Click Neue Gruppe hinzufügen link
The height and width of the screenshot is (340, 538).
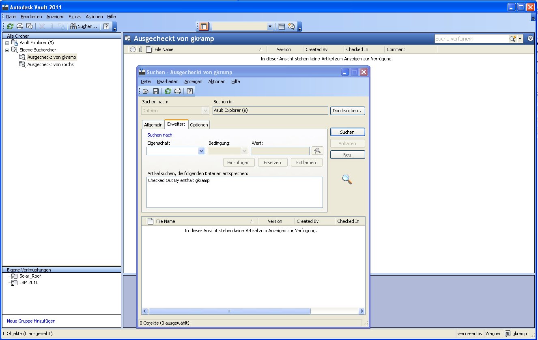pyautogui.click(x=31, y=321)
